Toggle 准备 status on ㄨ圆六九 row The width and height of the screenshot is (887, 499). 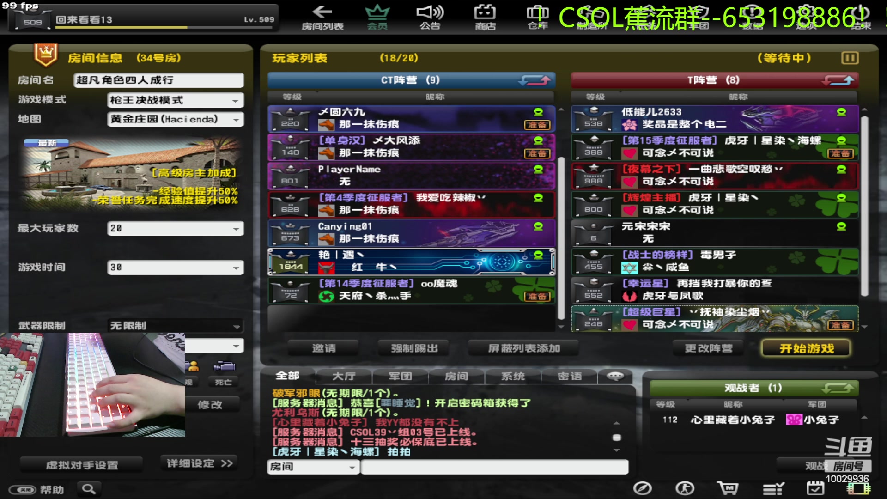point(537,125)
